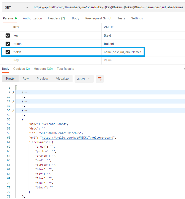The image size is (185, 199).
Task: Open the Settings tab
Action: (137, 18)
